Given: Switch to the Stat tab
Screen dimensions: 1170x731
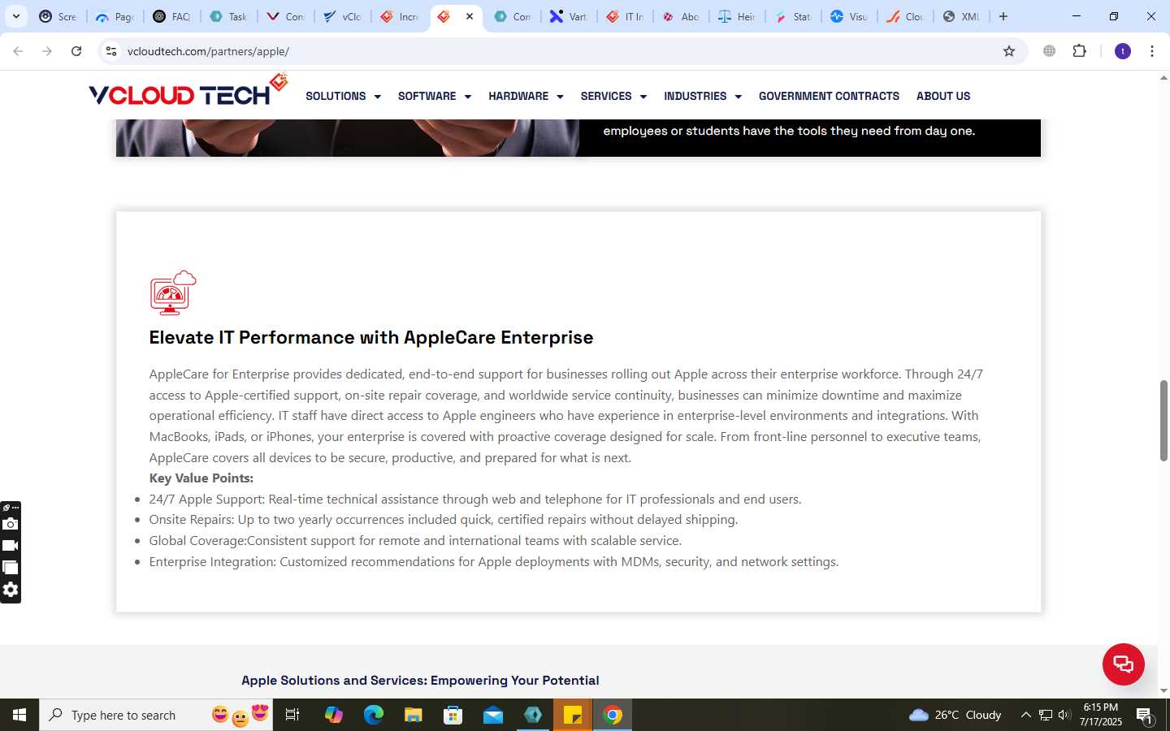Looking at the screenshot, I should pos(792,16).
